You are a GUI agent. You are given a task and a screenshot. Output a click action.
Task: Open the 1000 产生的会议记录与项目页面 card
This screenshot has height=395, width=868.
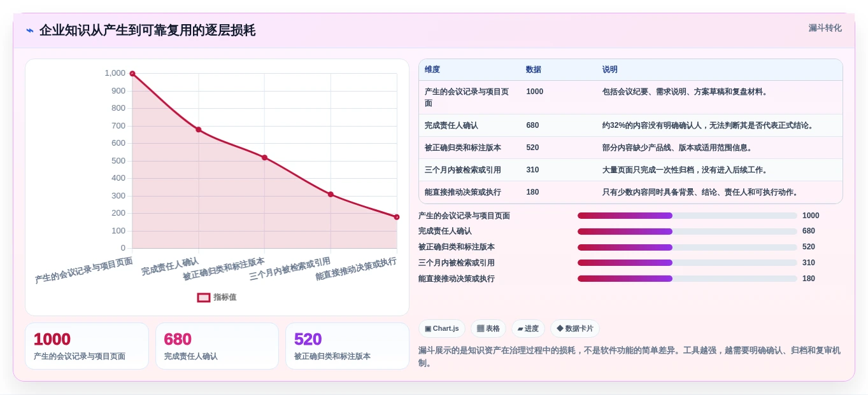(87, 346)
